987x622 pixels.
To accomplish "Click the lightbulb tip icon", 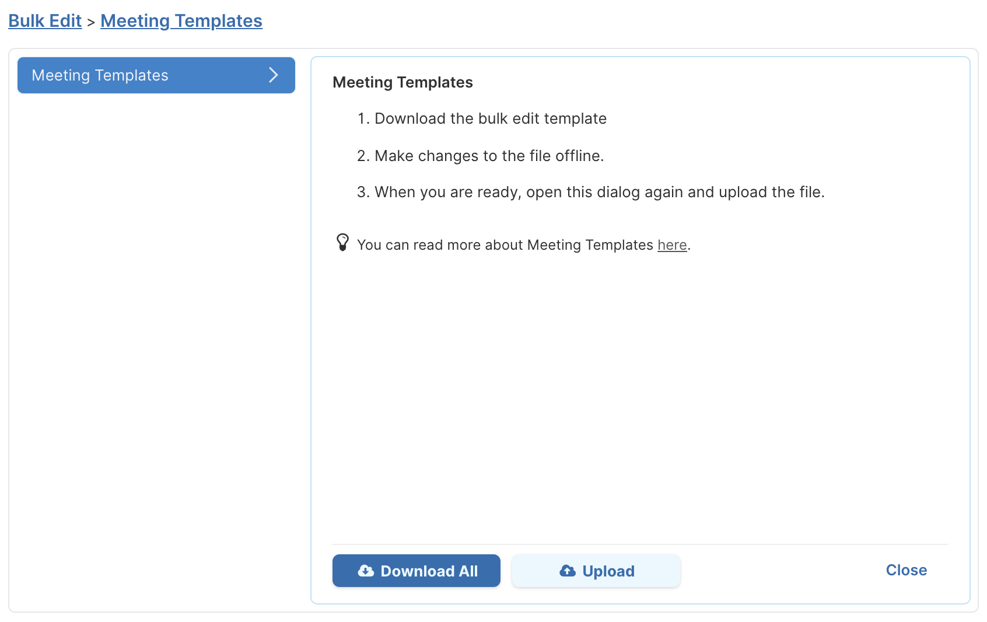I will (343, 242).
